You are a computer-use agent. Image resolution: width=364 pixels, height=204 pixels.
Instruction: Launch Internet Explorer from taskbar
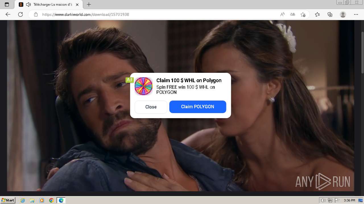pos(22,200)
